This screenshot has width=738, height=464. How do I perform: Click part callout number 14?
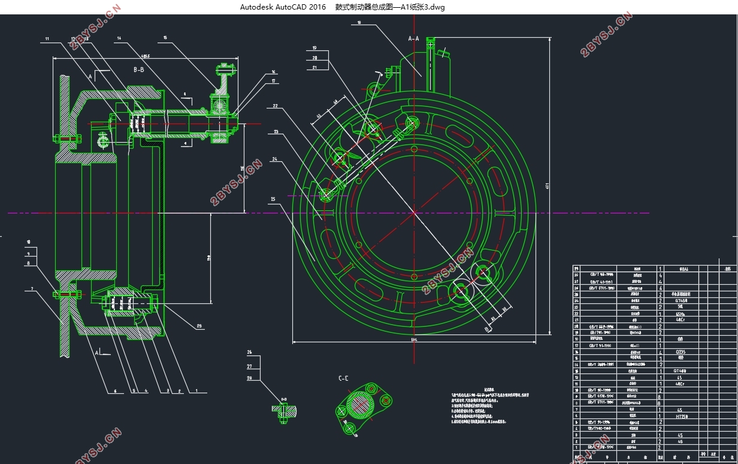(119, 39)
